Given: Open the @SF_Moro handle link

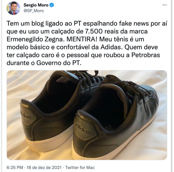Looking at the screenshot, I should 34,11.
